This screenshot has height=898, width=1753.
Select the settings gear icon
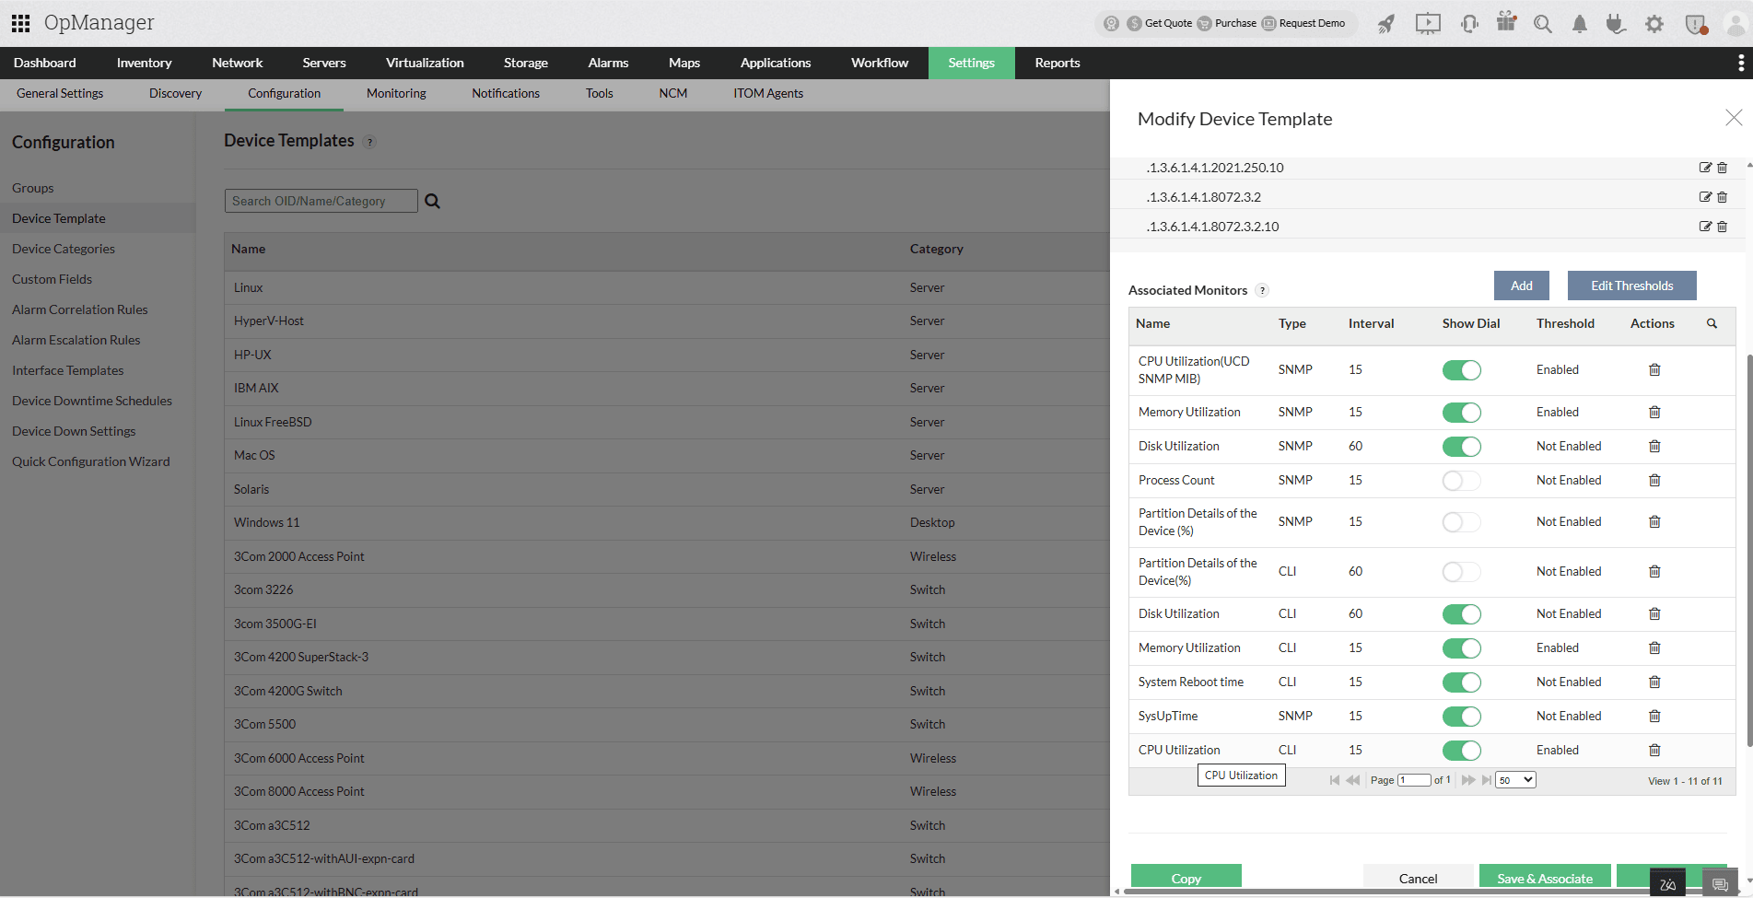(x=1654, y=23)
